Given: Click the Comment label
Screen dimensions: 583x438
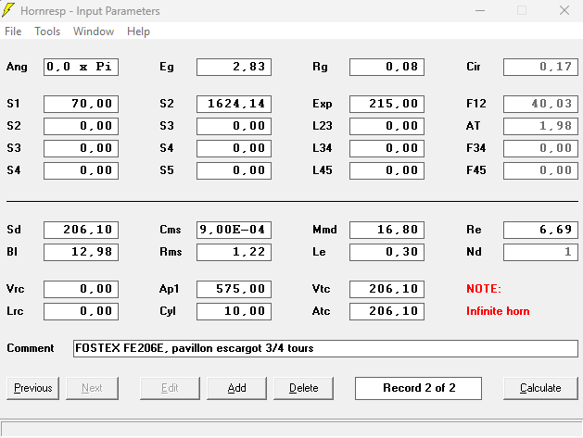Looking at the screenshot, I should click(31, 348).
